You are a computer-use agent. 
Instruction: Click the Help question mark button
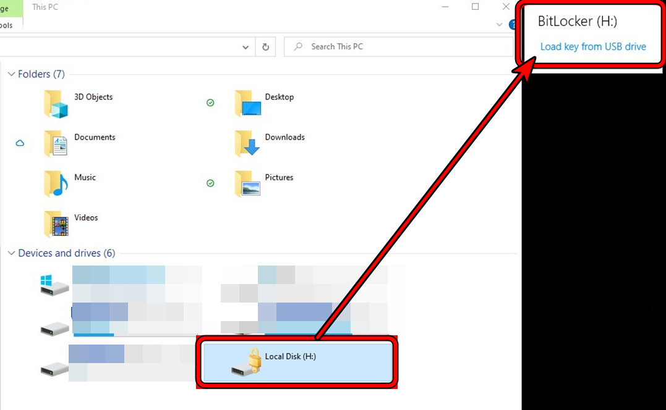(x=513, y=25)
